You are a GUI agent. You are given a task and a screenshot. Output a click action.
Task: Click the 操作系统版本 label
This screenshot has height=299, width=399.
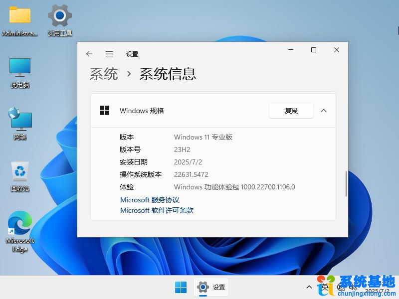tap(141, 175)
